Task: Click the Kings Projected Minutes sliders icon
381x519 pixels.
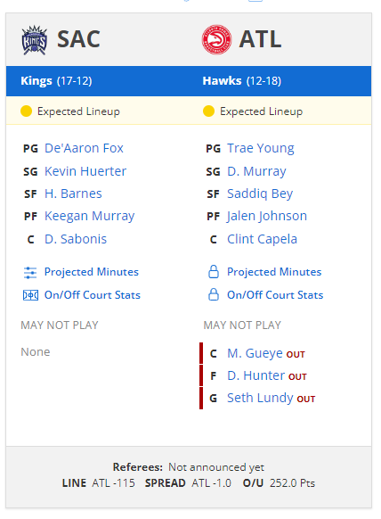Action: (x=30, y=272)
